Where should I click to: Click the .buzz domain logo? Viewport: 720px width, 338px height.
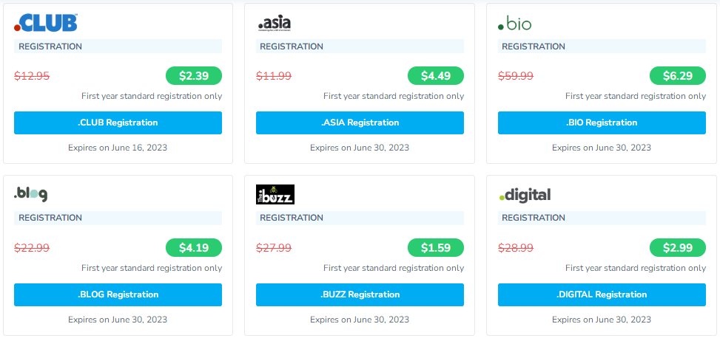275,195
